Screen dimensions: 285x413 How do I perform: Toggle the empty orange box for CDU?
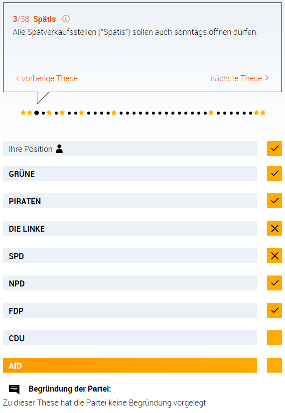point(275,338)
